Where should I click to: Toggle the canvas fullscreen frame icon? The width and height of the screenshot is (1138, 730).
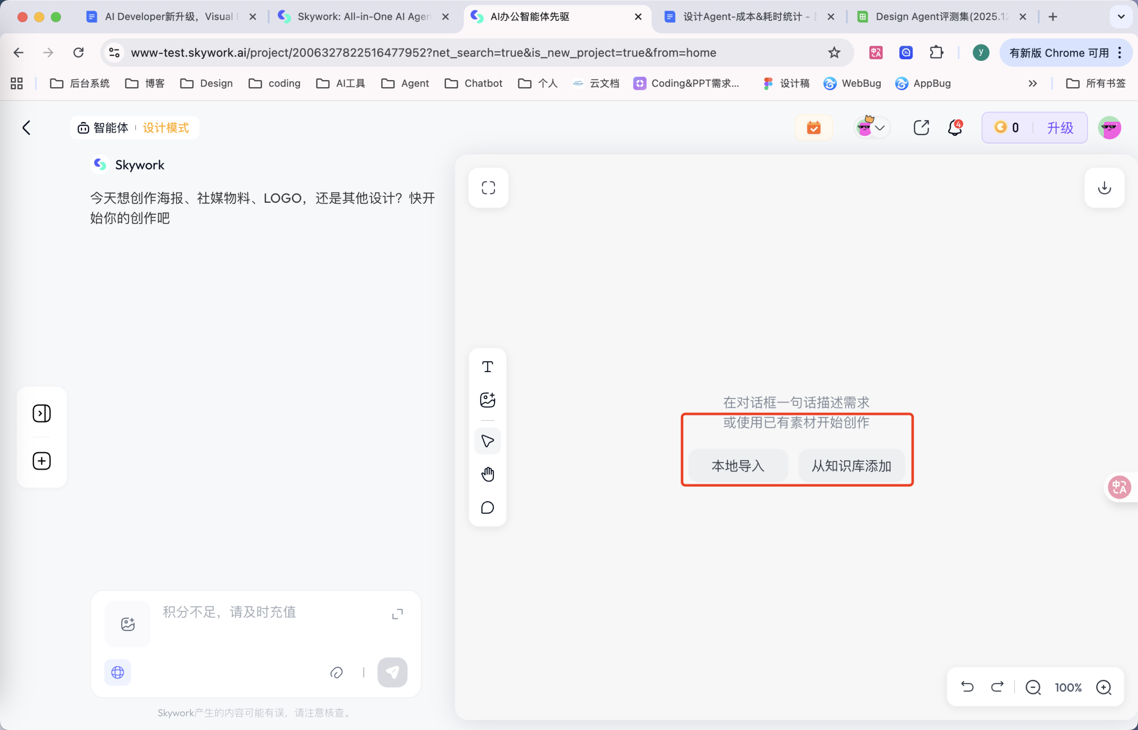coord(488,187)
